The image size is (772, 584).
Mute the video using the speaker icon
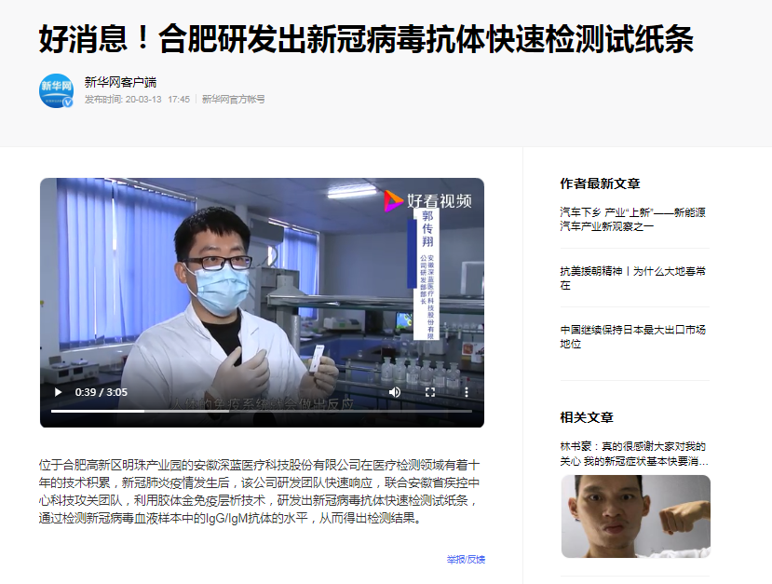(395, 392)
